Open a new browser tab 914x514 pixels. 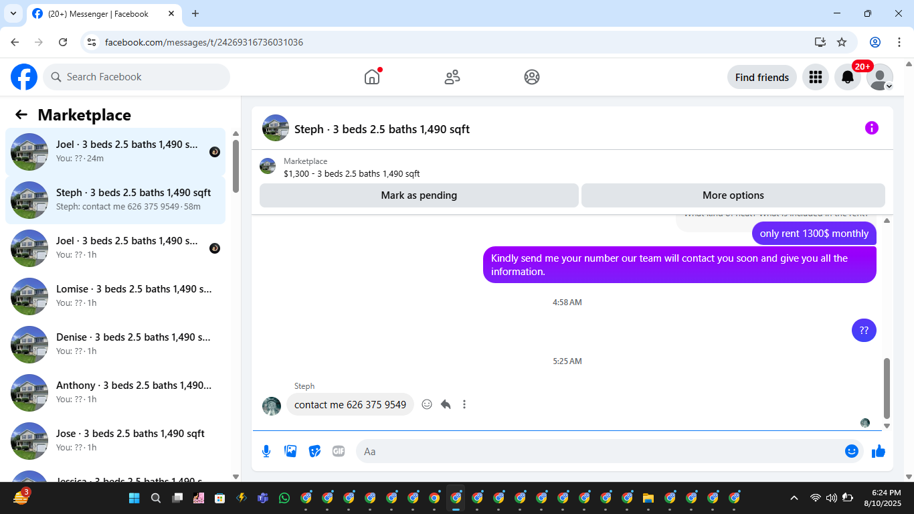point(195,13)
